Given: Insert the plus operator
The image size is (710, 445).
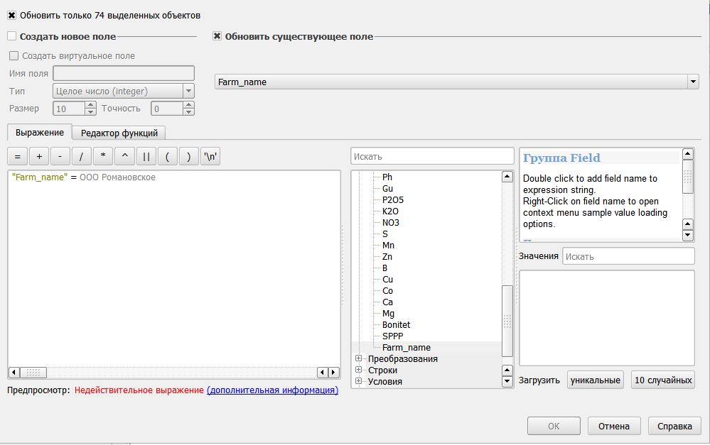Looking at the screenshot, I should tap(39, 156).
